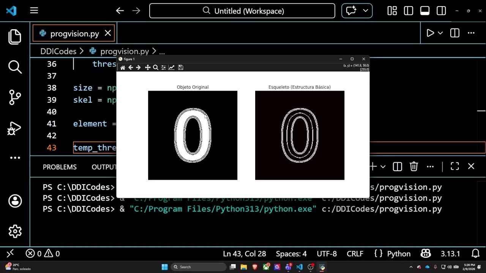This screenshot has height=273, width=486.
Task: Click the Esqueleto (Estructura Básica) image plot
Action: tap(300, 135)
